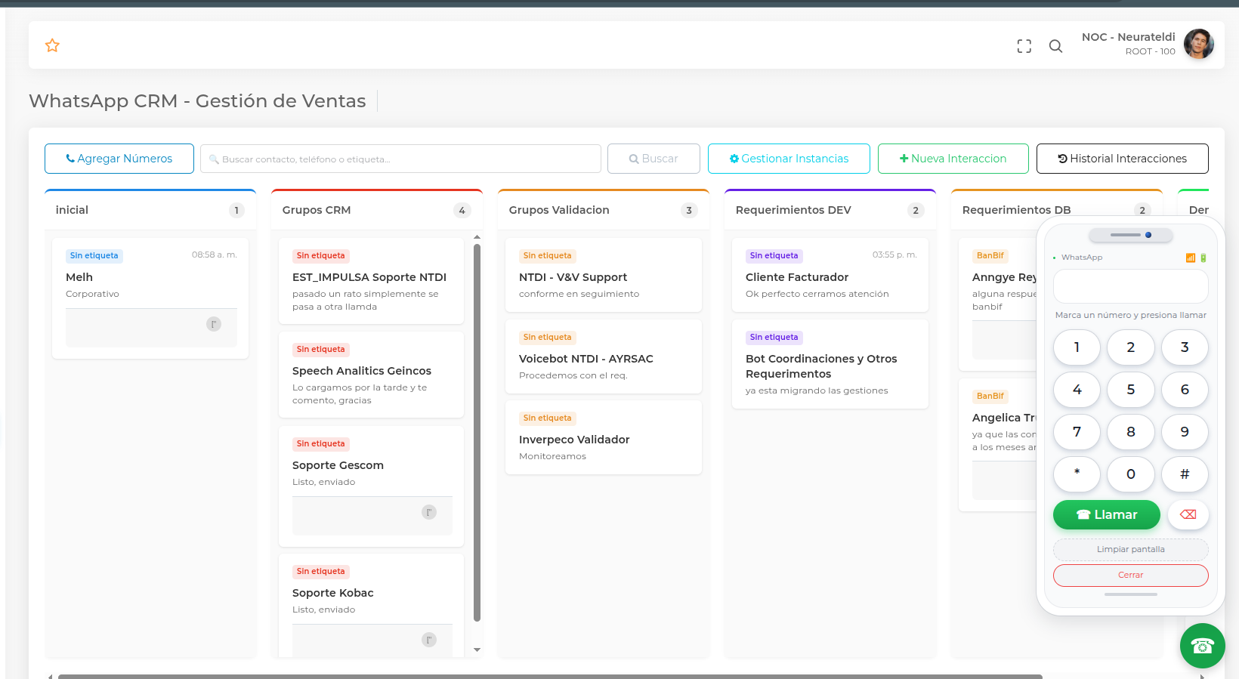
Task: Open Bot Coordinaciones y Otros Requerimentos card
Action: [830, 364]
